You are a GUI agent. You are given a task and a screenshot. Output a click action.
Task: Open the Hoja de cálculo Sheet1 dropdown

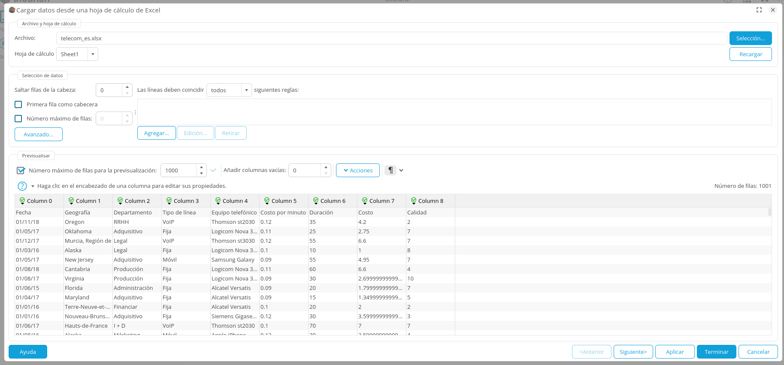coord(93,54)
